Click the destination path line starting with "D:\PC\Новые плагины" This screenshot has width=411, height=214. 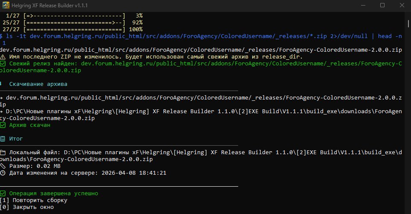coord(201,114)
